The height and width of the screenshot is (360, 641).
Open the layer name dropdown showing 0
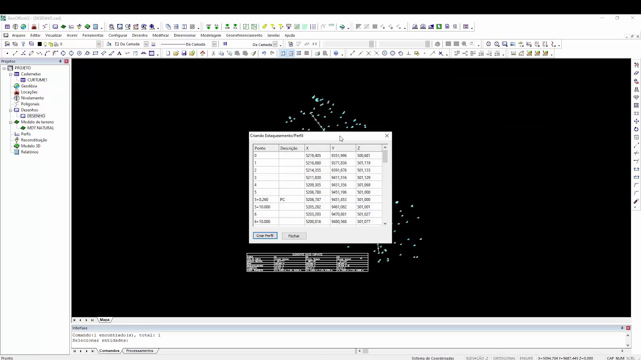pos(98,44)
